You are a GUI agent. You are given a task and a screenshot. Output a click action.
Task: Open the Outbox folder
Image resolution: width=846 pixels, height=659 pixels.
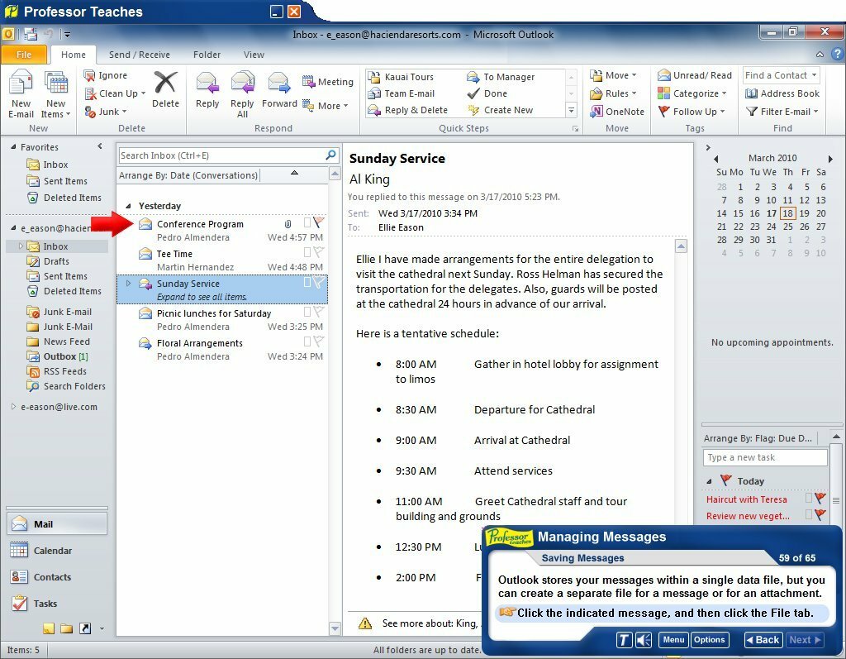(x=59, y=356)
